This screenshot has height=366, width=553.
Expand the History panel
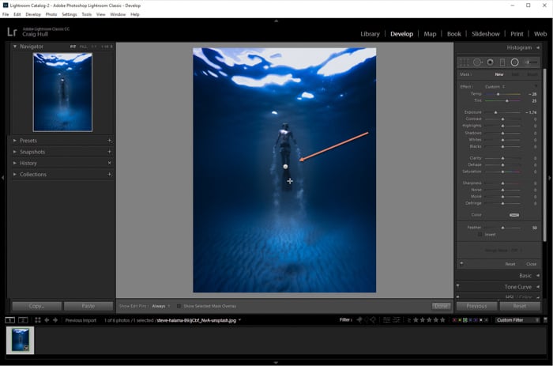tap(15, 163)
